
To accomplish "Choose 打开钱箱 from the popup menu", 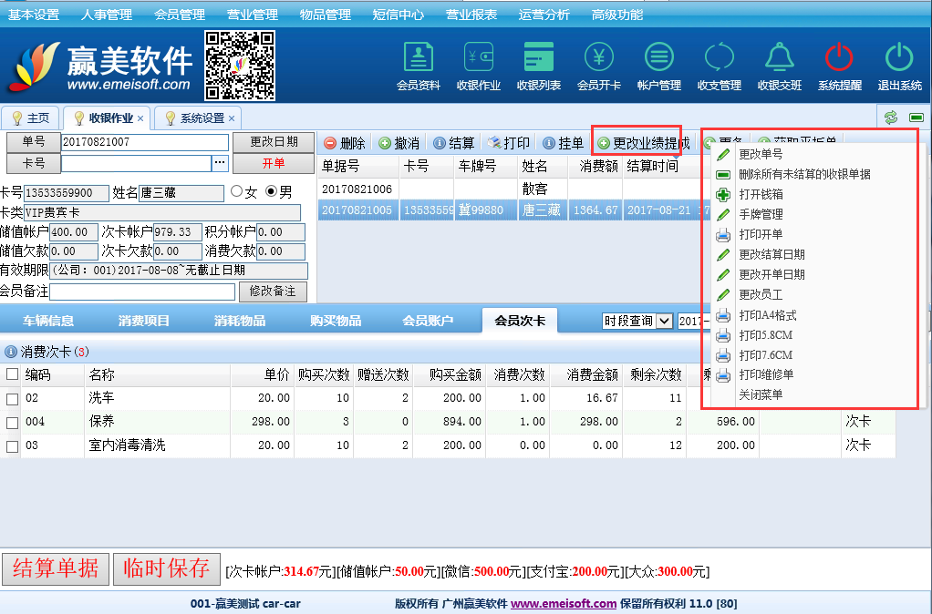I will point(760,194).
